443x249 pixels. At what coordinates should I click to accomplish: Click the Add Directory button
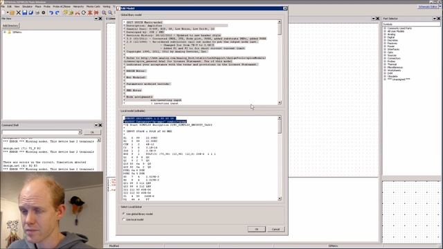point(10,26)
